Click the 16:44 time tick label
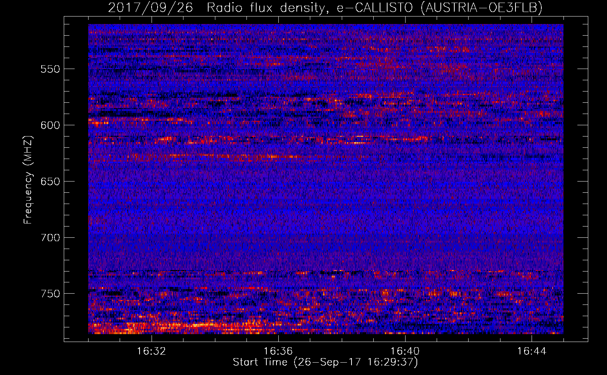This screenshot has width=607, height=375. 532,351
